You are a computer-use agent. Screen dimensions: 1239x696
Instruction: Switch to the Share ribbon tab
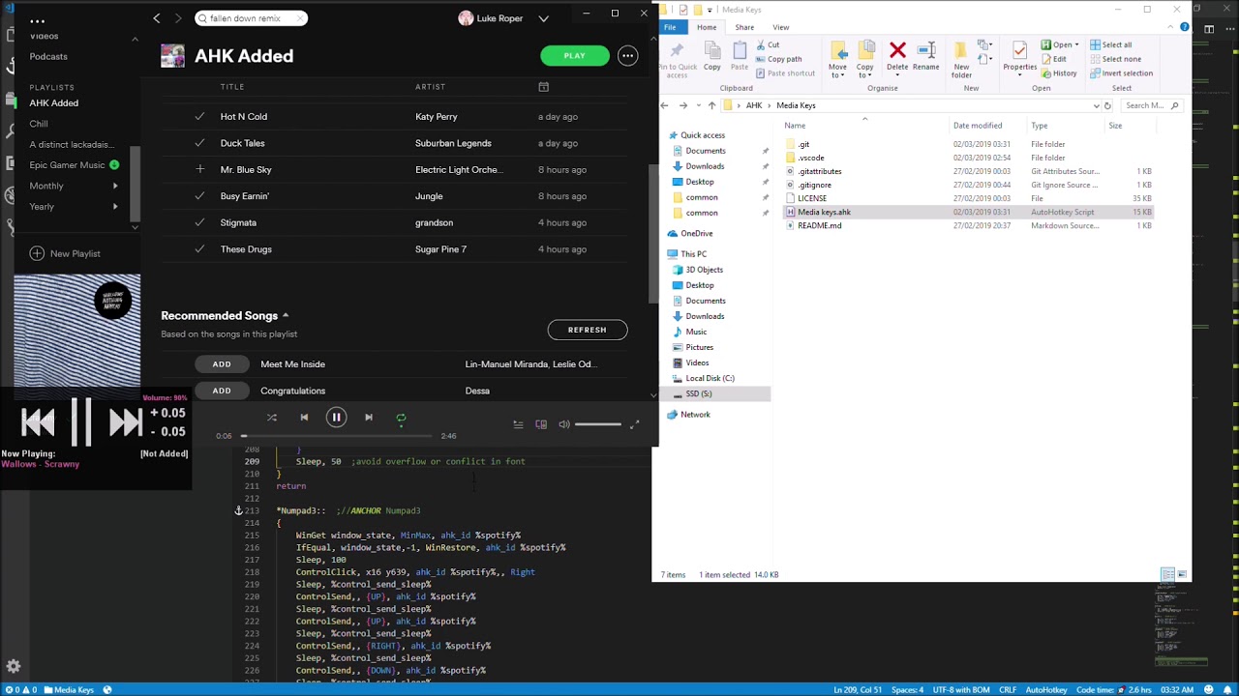744,27
